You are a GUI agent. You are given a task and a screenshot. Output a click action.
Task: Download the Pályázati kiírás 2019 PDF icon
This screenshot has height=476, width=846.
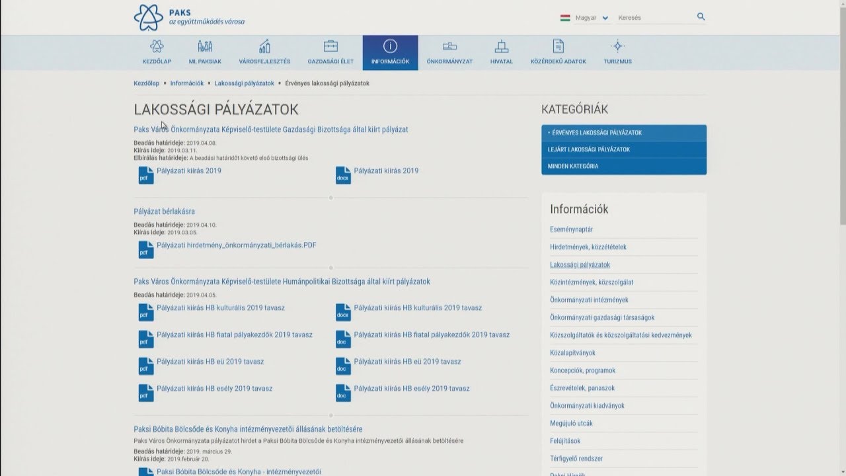(x=146, y=175)
